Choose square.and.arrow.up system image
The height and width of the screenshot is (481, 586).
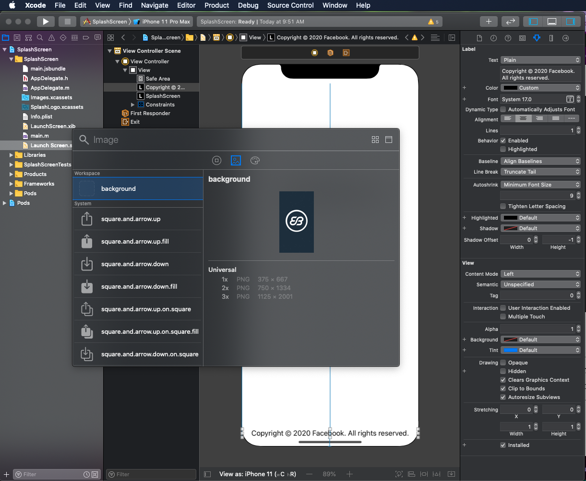tap(138, 219)
